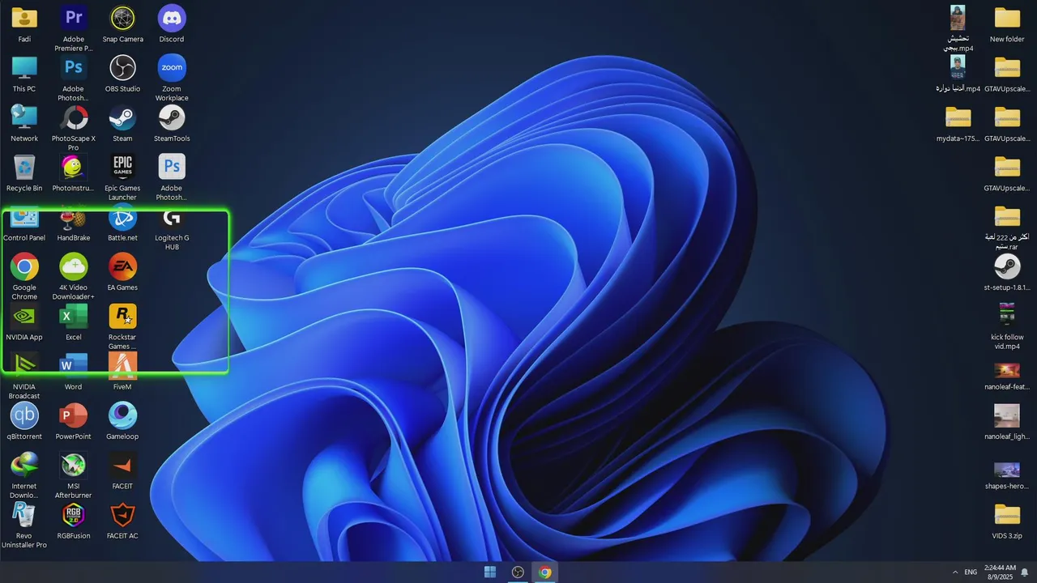Open notifications bell in system tray

(x=1024, y=572)
